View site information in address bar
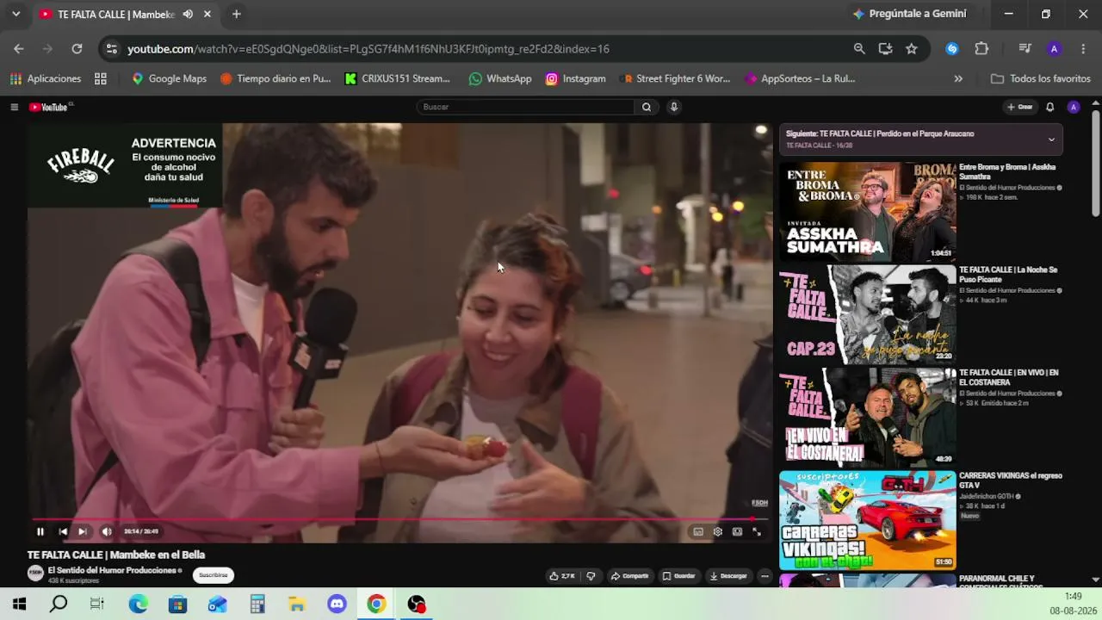Image resolution: width=1102 pixels, height=620 pixels. 111,49
